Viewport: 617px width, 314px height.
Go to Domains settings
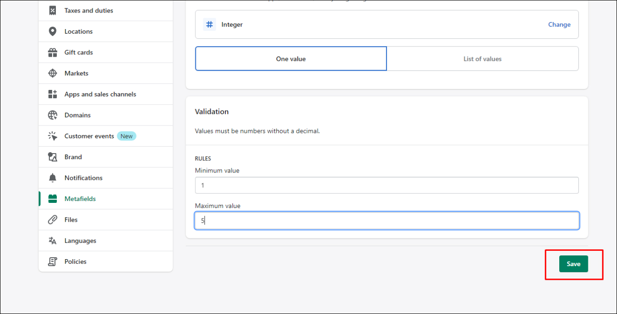coord(106,115)
